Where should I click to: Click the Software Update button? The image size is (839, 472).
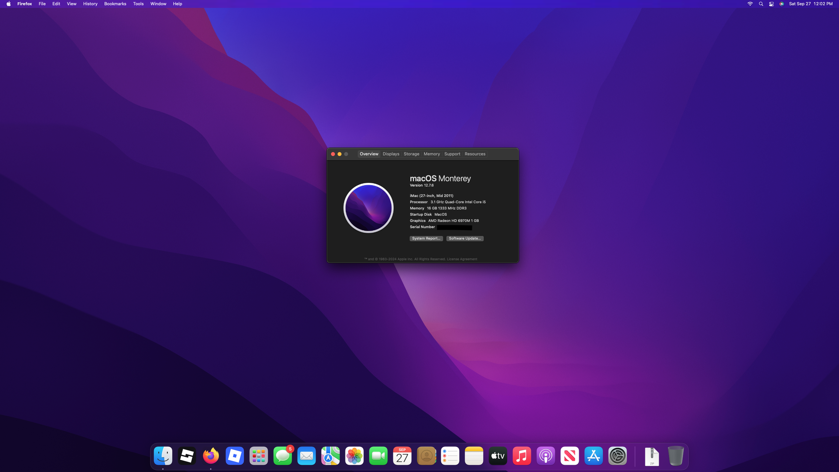[465, 239]
